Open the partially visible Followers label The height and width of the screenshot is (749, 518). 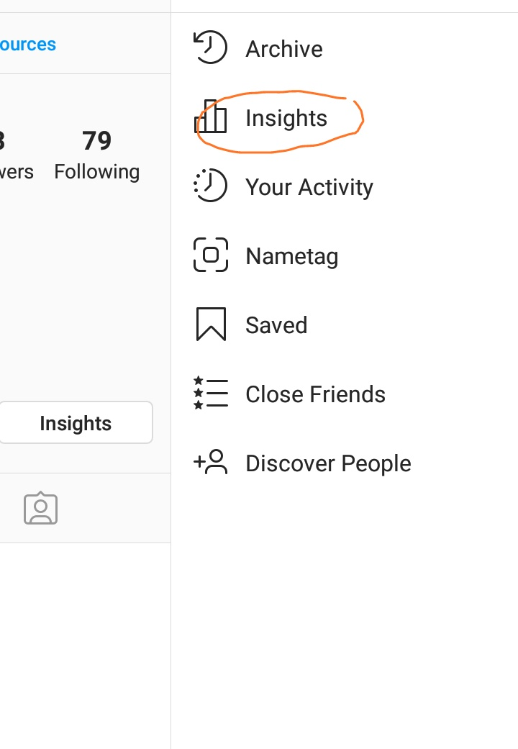(16, 172)
